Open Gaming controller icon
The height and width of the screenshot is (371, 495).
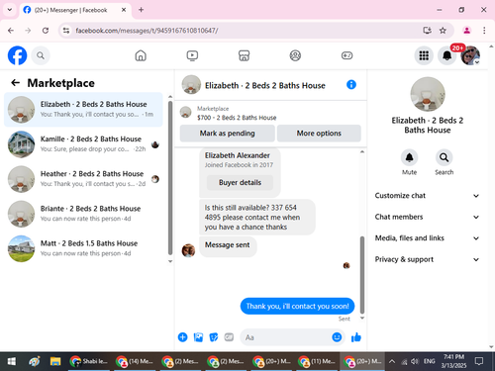346,55
